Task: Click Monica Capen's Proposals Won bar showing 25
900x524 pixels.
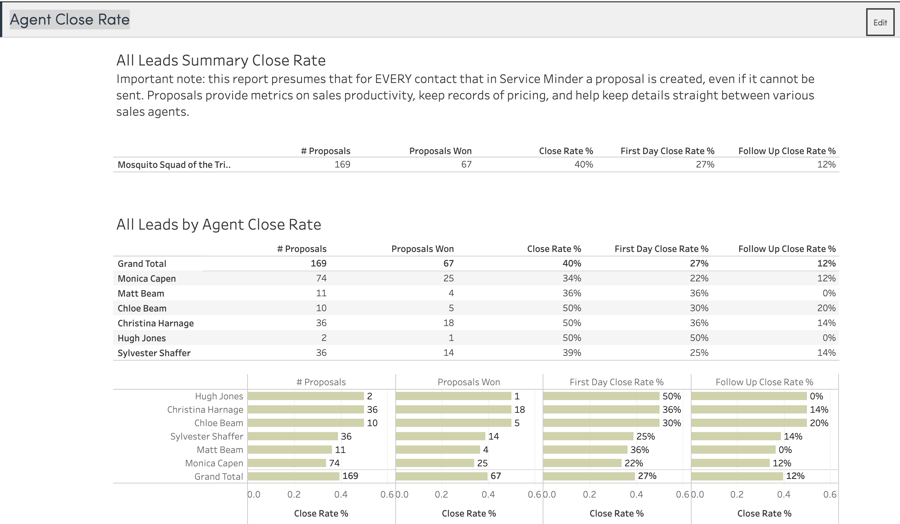Action: (x=434, y=463)
